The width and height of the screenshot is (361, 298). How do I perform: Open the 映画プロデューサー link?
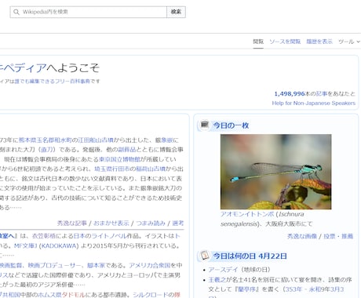[55, 265]
